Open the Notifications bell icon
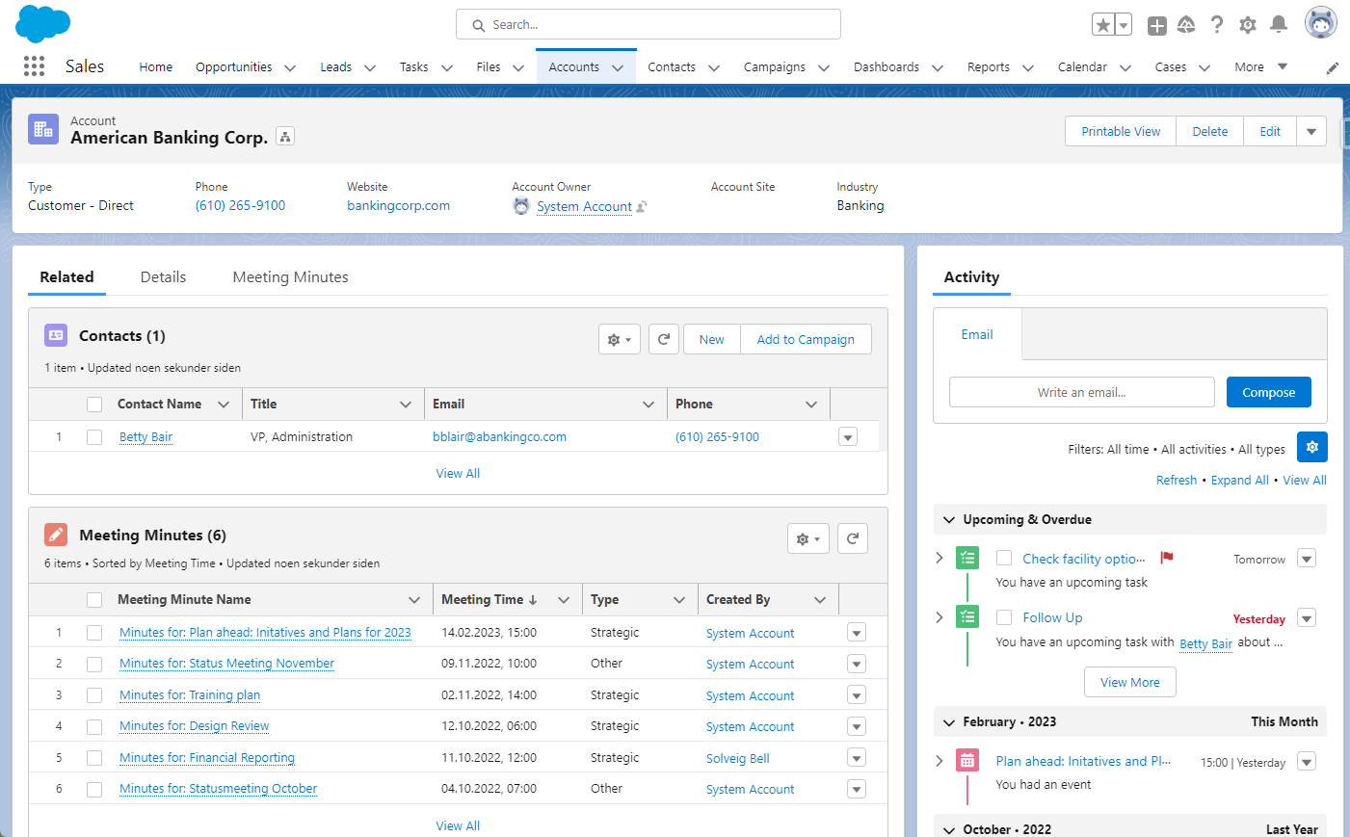Viewport: 1350px width, 837px height. click(1279, 25)
